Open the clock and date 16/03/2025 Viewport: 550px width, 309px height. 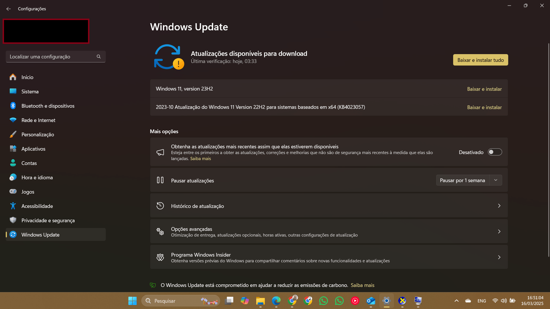(532, 301)
